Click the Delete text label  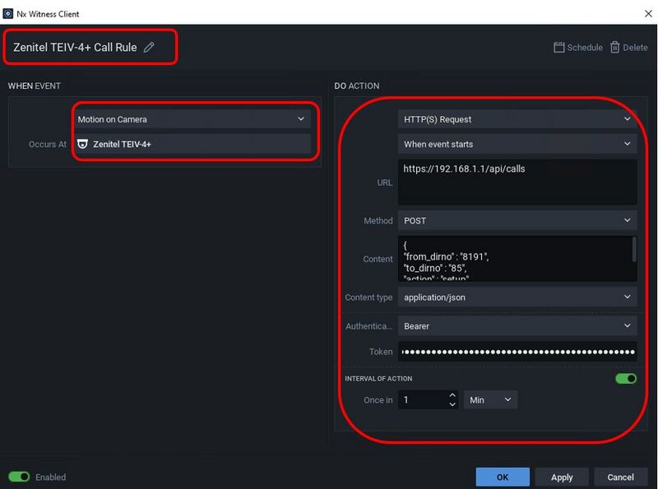[x=635, y=48]
